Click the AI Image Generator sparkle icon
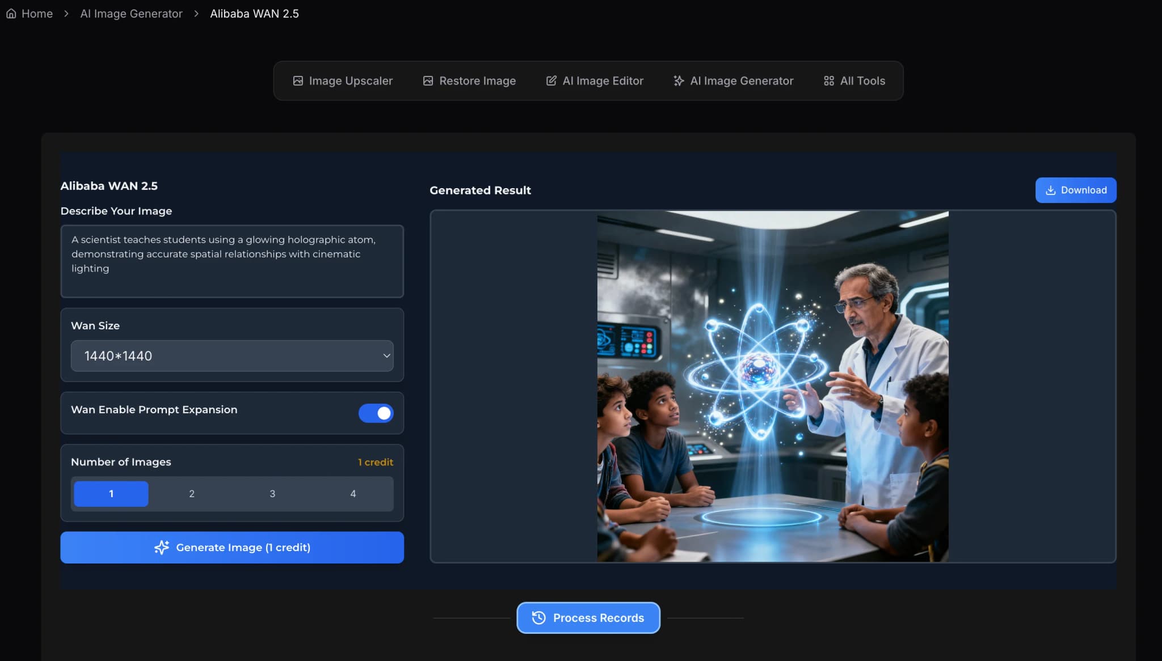Image resolution: width=1162 pixels, height=661 pixels. click(679, 81)
